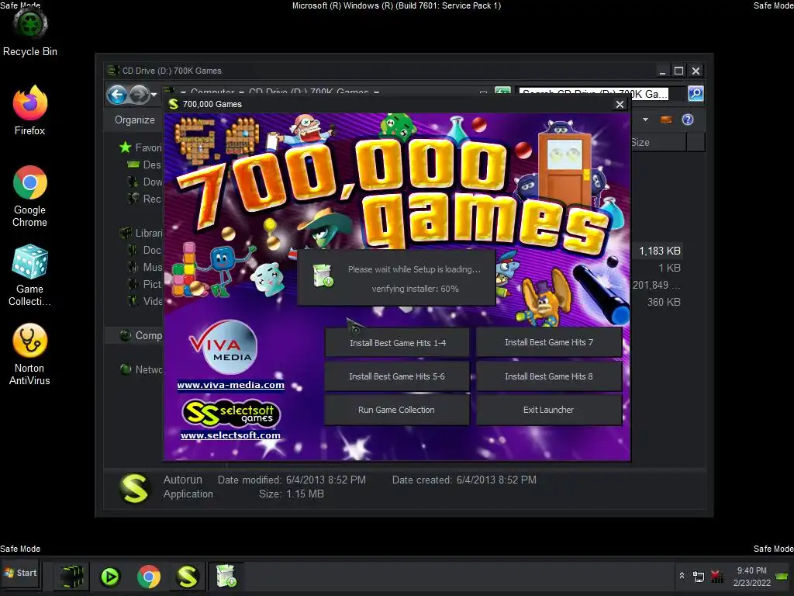Open Chrome from the taskbar
This screenshot has width=794, height=596.
(x=148, y=577)
